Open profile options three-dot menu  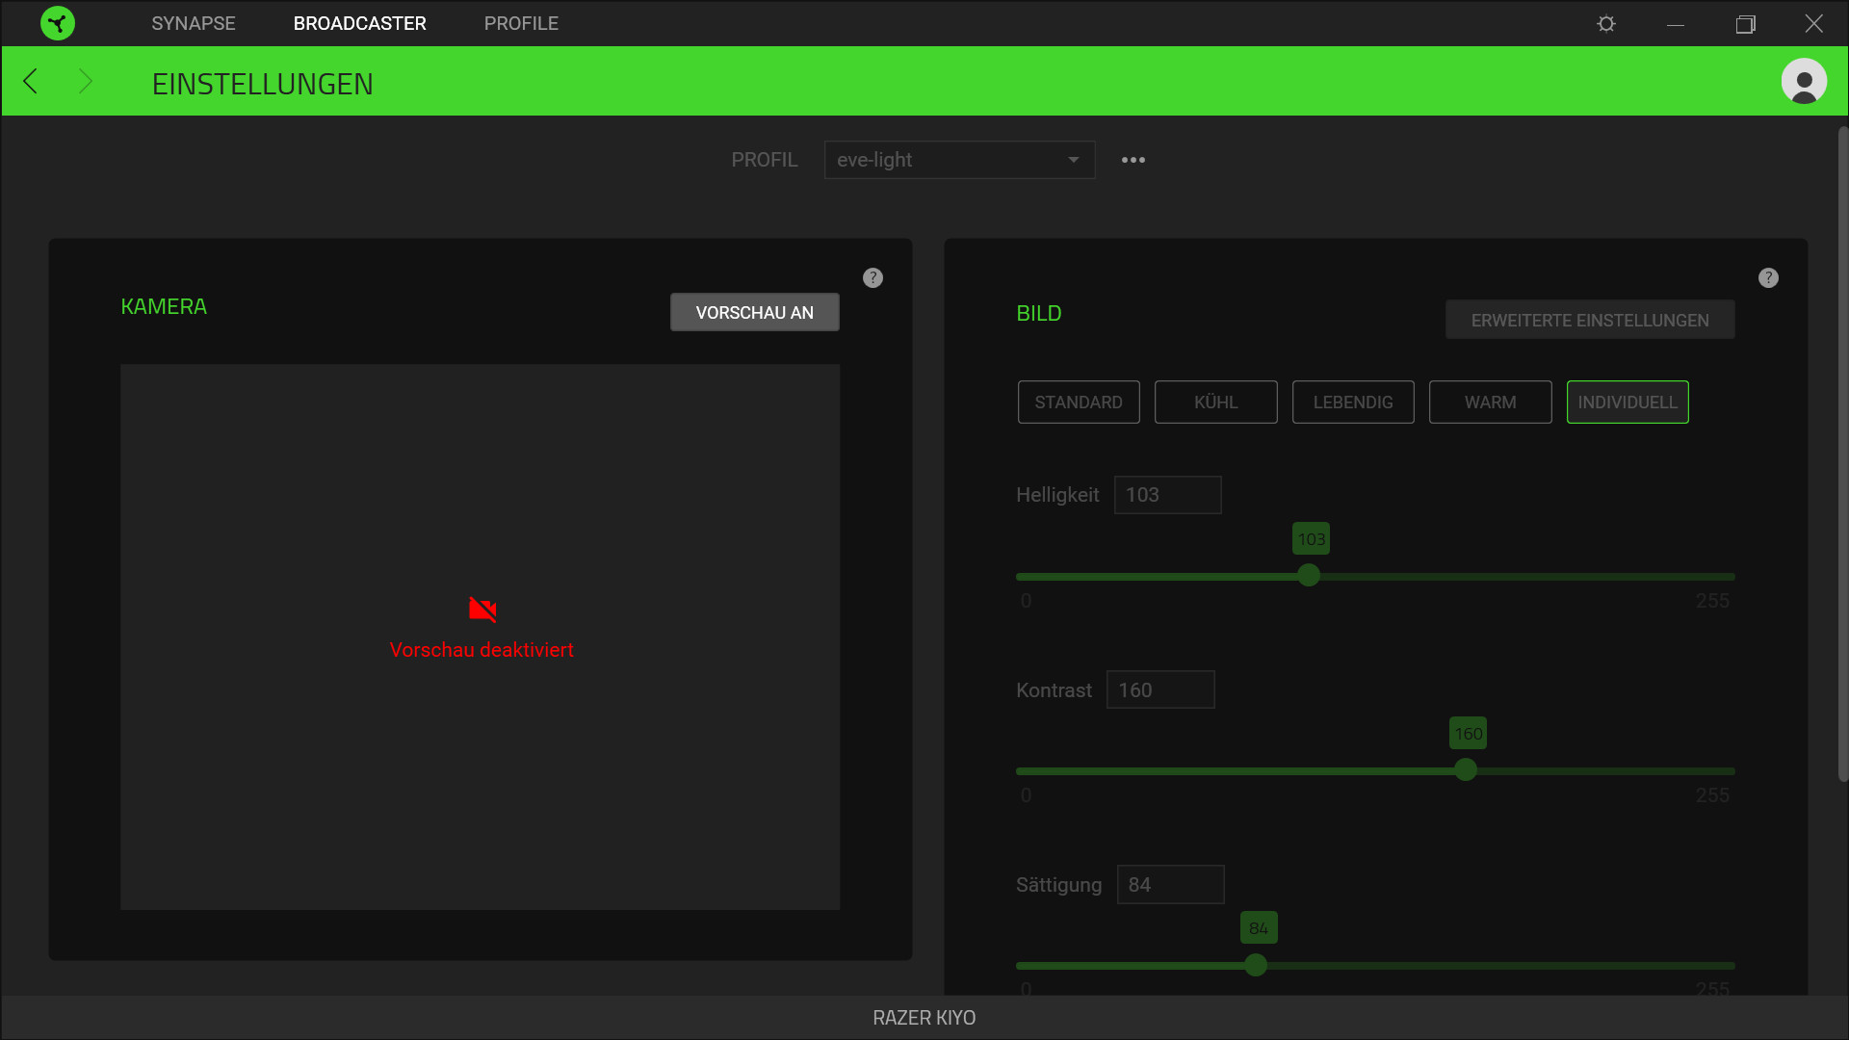1133,160
